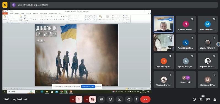Click muted mic icon on Карина Беспа... tile
Image resolution: width=220 pixels, height=104 pixels.
coord(214,56)
